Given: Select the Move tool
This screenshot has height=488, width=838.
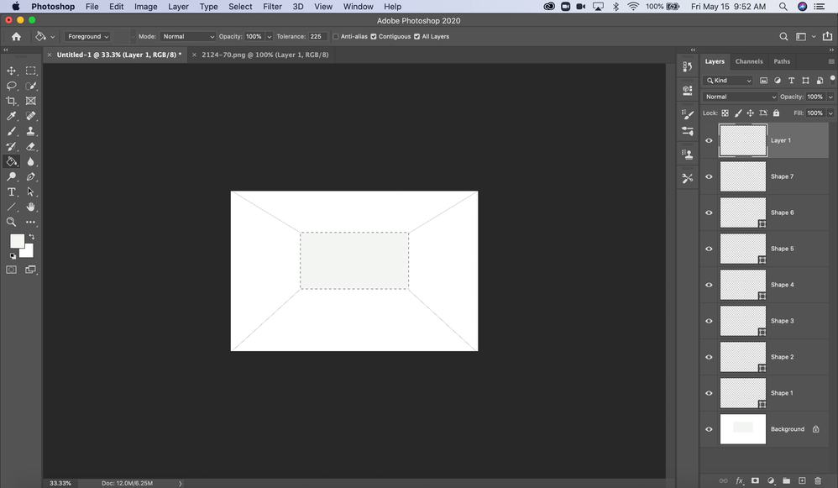Looking at the screenshot, I should (12, 71).
